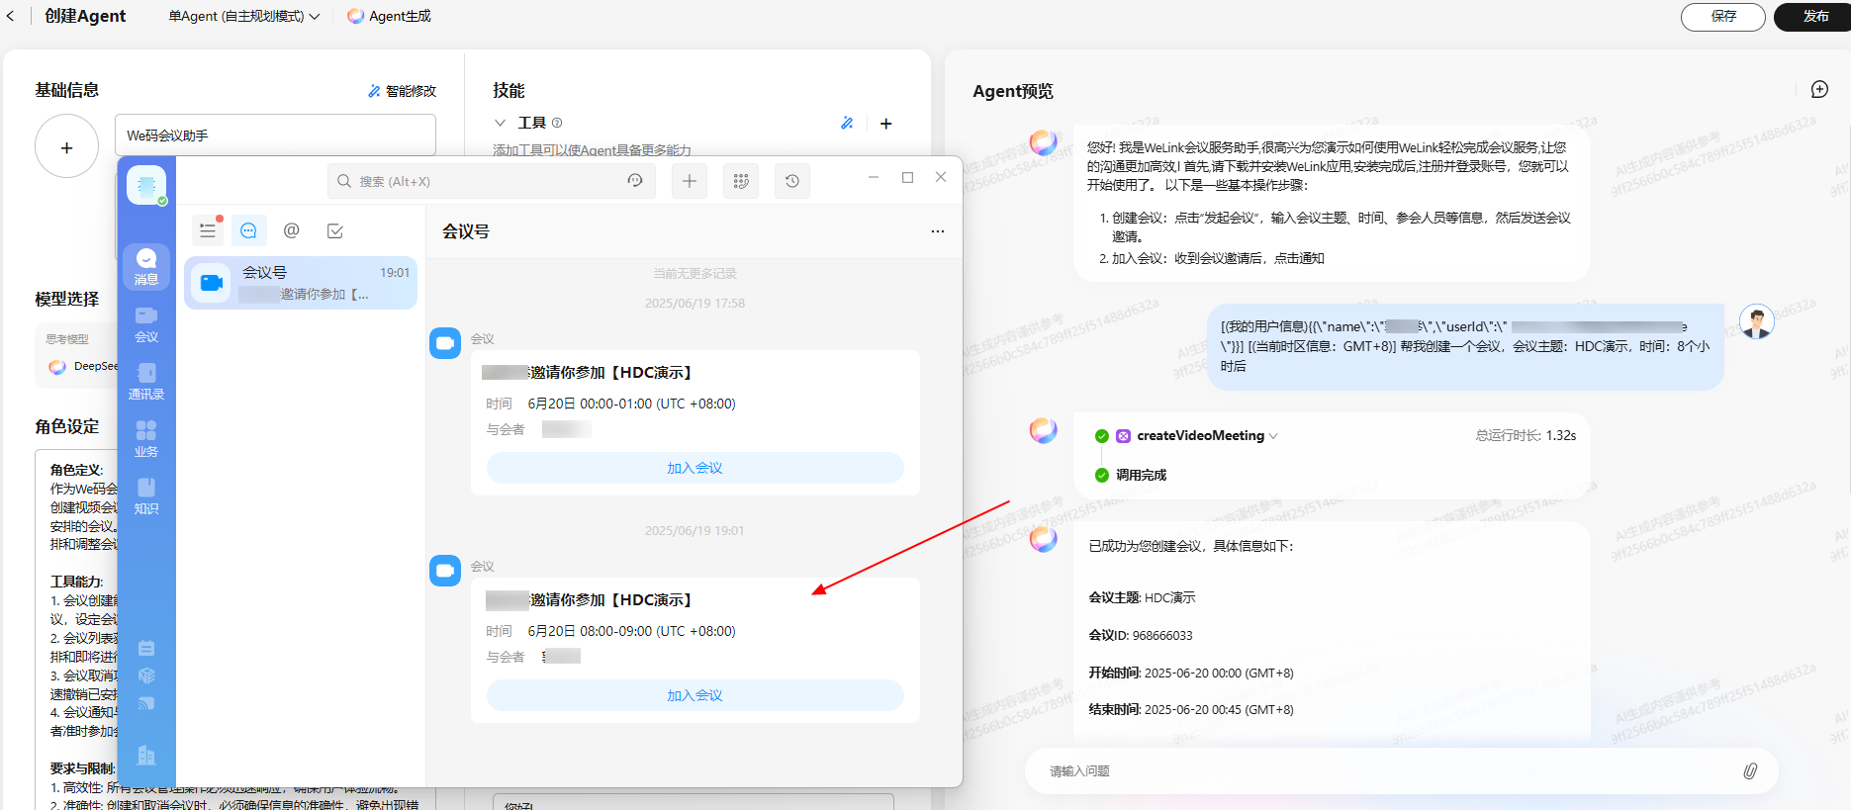Click the Agent预览 heading
This screenshot has height=810, width=1851.
tap(1013, 91)
